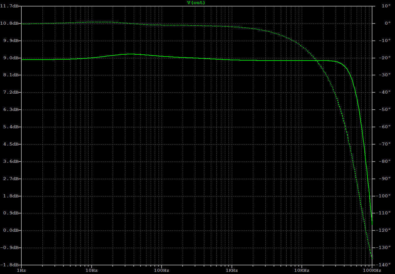Click the 7.2dB axis tick label
Viewport: 395px width, 274px height.
tap(11, 92)
